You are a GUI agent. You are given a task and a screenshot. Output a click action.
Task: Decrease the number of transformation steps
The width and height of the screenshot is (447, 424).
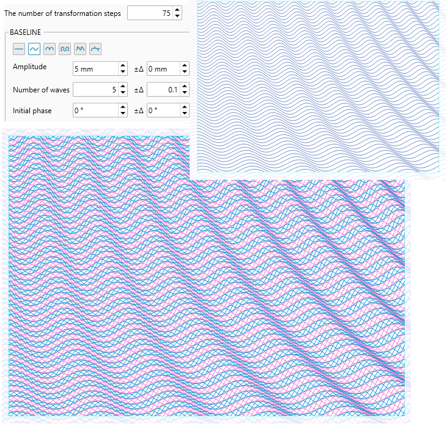pos(177,16)
